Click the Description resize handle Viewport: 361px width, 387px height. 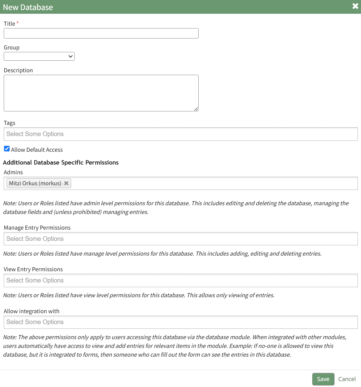pos(196,109)
